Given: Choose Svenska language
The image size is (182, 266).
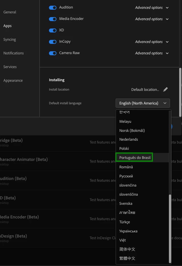Looking at the screenshot, I should (x=142, y=203).
